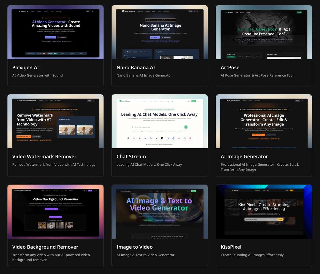Open the Video Background Remover title

(45, 247)
